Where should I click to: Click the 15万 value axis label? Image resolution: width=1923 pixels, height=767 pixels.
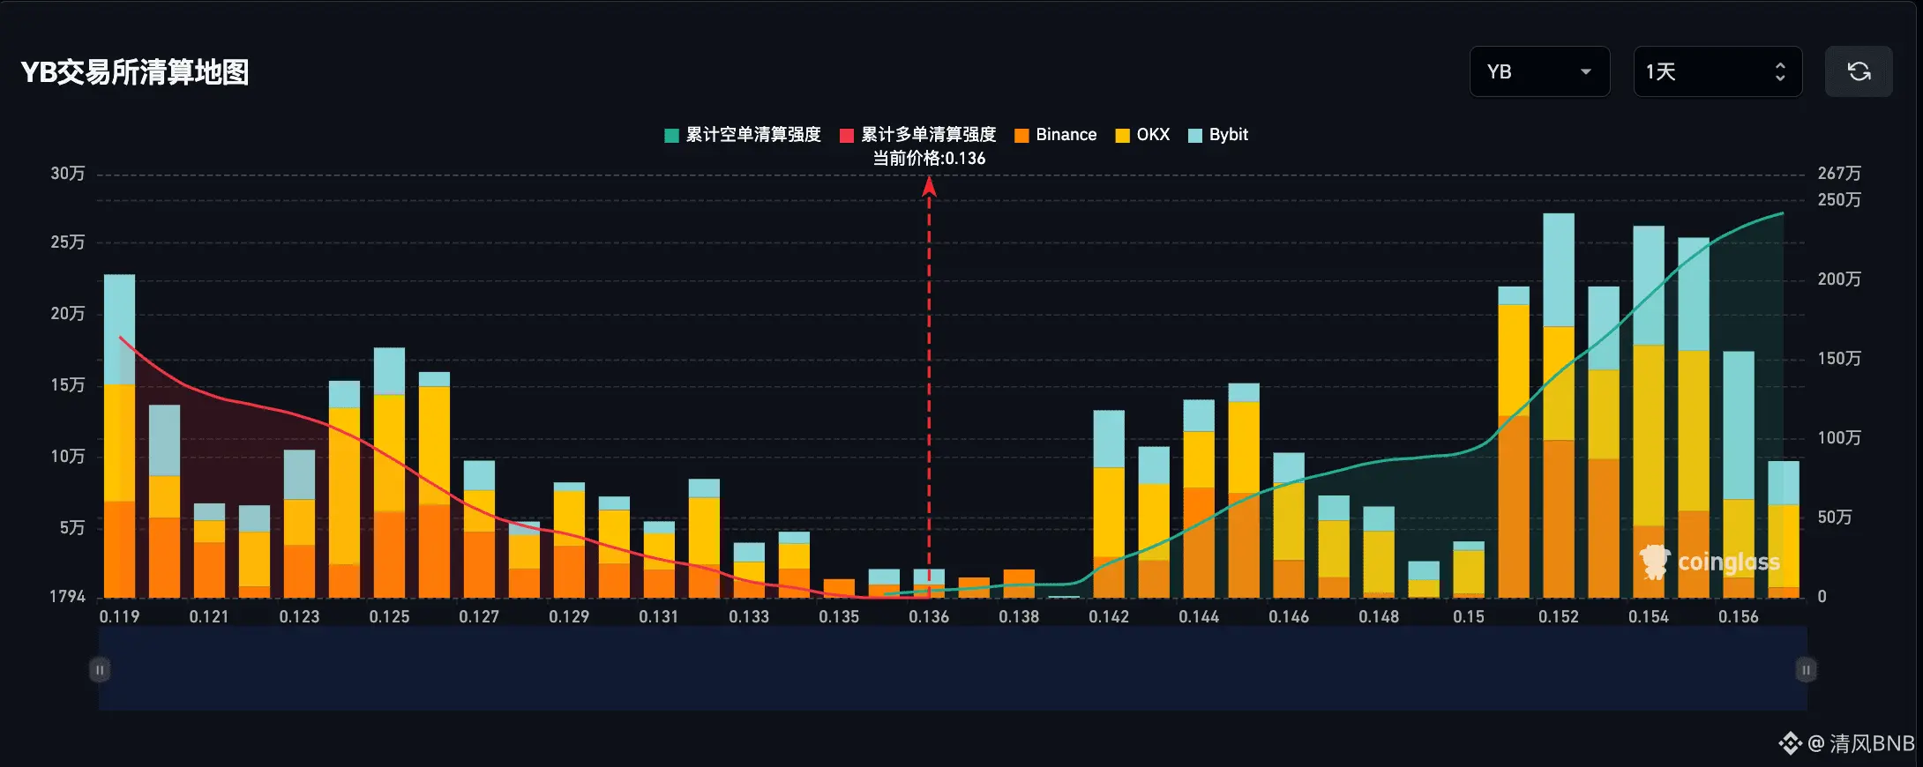click(68, 385)
